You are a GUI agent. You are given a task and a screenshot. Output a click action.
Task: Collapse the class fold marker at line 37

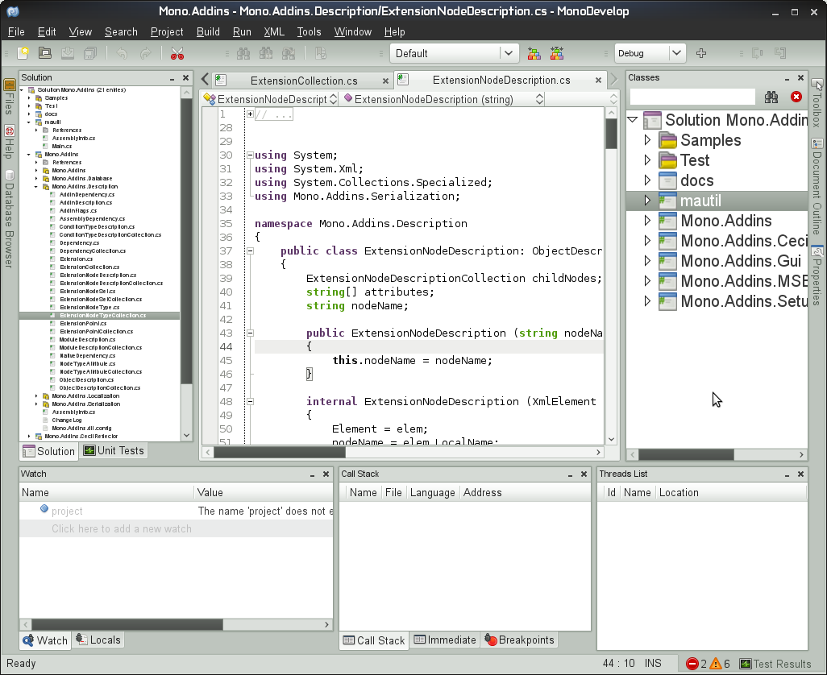pyautogui.click(x=250, y=251)
